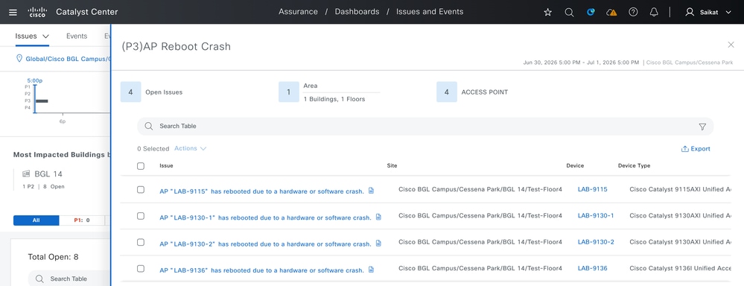Switch to the Events tab
Screen dimensions: 744x286
77,36
